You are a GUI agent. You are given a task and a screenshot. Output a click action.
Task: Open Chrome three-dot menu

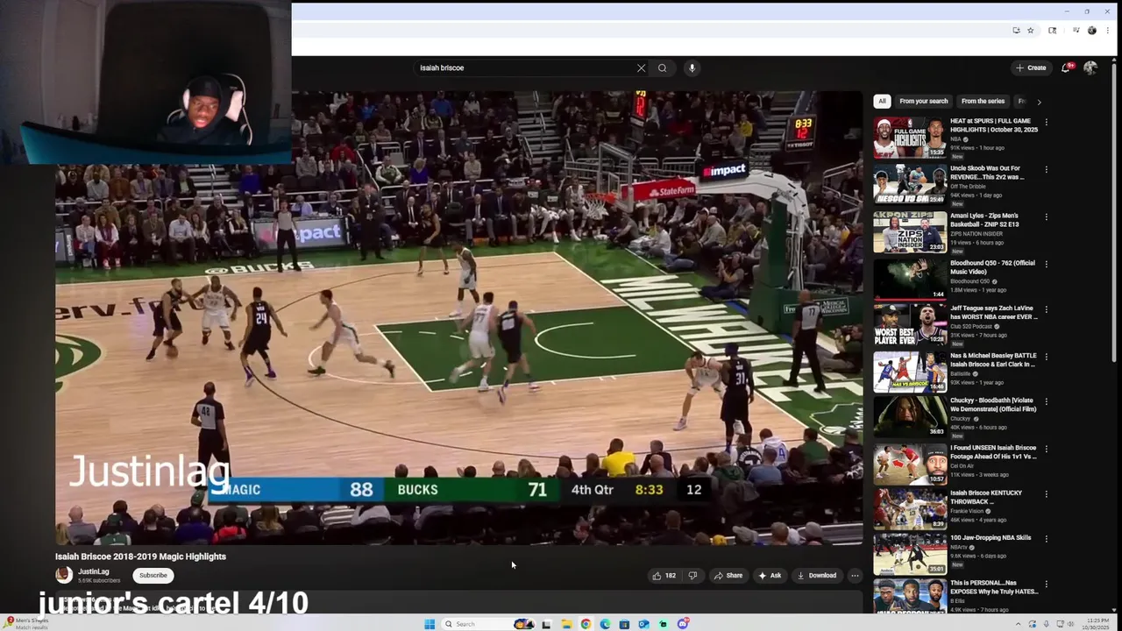pos(1108,30)
